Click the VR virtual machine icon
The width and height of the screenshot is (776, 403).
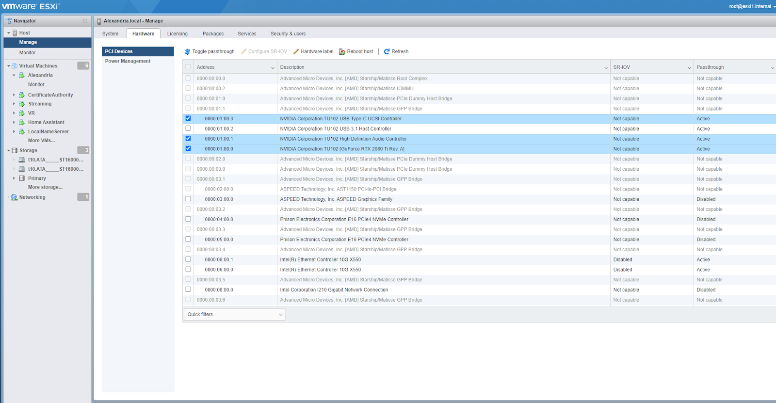point(22,113)
